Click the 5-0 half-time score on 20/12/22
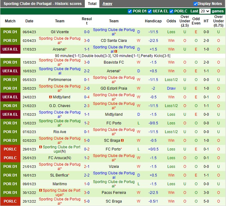The width and height of the screenshot is (226, 206). pos(206,201)
